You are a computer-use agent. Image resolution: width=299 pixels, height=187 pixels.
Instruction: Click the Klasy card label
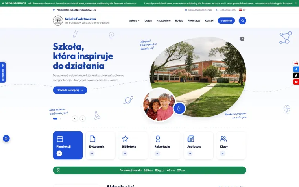point(224,146)
